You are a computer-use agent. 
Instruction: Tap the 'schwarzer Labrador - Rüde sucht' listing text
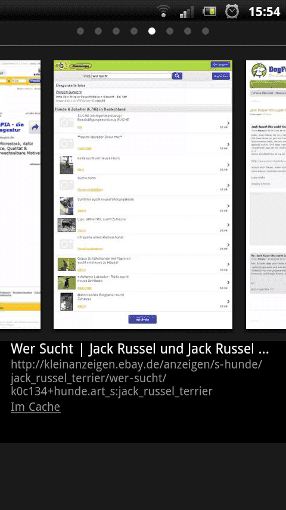pyautogui.click(x=103, y=278)
